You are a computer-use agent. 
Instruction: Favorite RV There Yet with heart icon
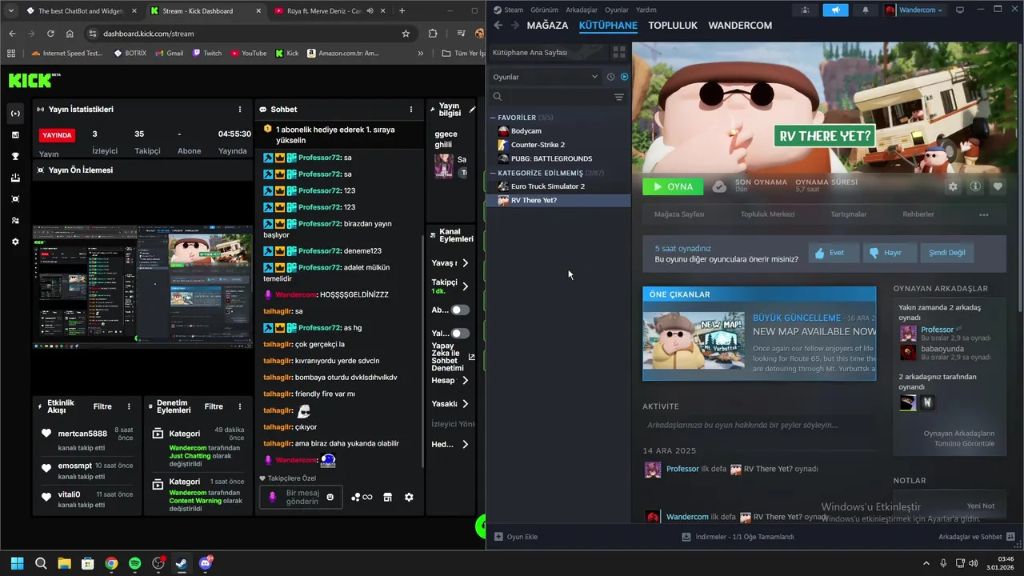tap(998, 186)
